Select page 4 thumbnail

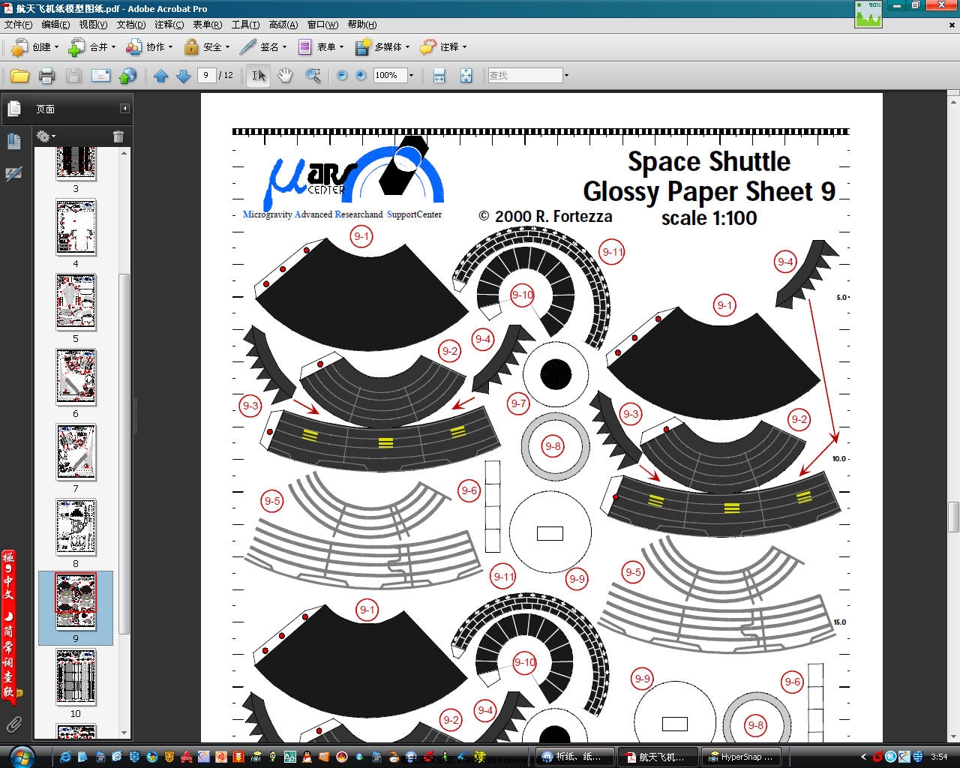point(76,228)
